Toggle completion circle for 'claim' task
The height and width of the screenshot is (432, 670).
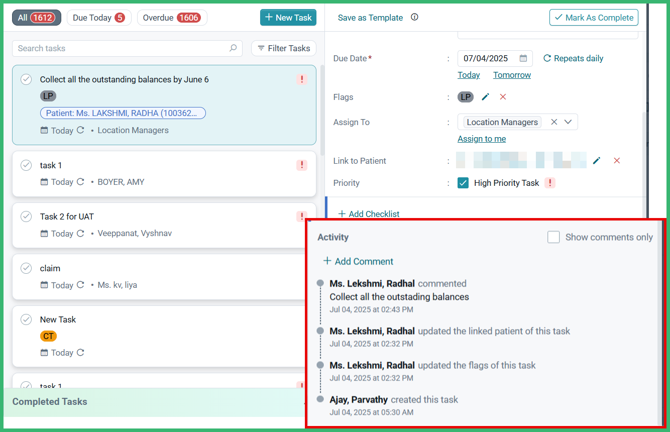(26, 268)
